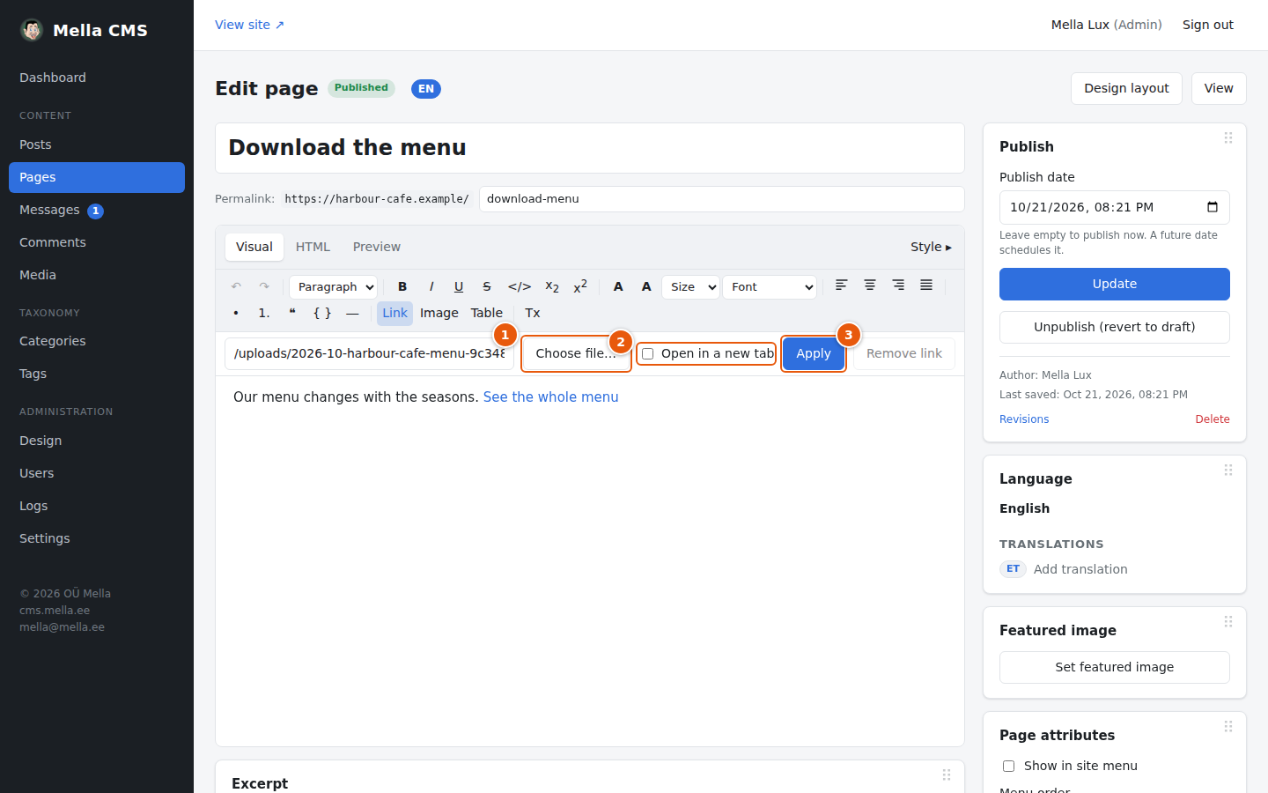Apply strikethrough formatting

[487, 286]
